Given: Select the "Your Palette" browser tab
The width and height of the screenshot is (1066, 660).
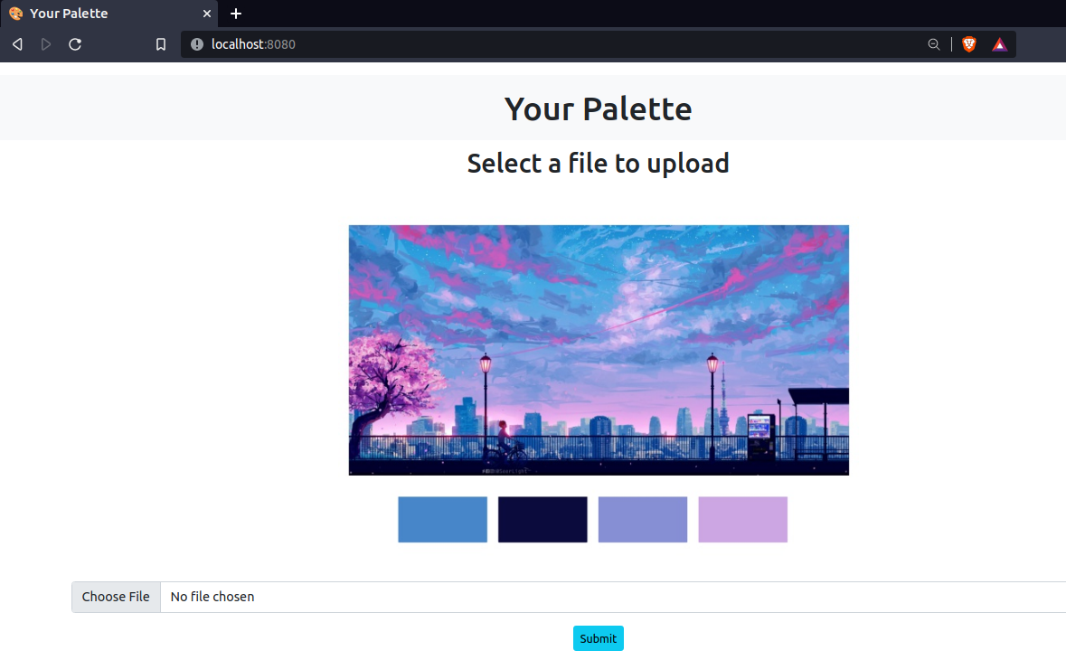Looking at the screenshot, I should click(x=99, y=14).
